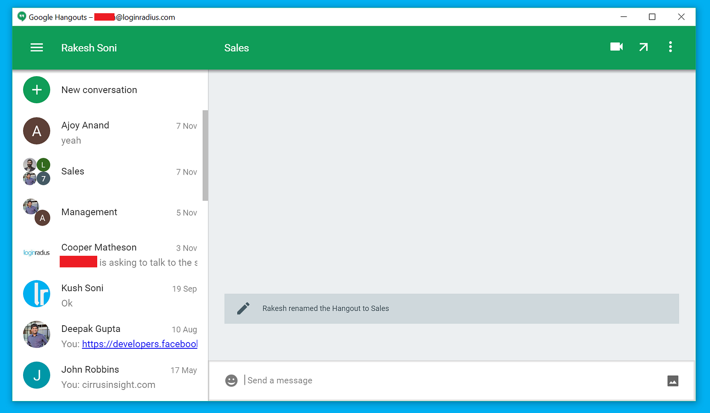Click John Robbins' avatar
The width and height of the screenshot is (710, 413).
37,375
